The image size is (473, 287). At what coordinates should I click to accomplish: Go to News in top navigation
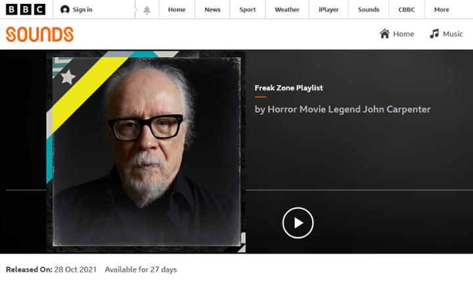[212, 10]
